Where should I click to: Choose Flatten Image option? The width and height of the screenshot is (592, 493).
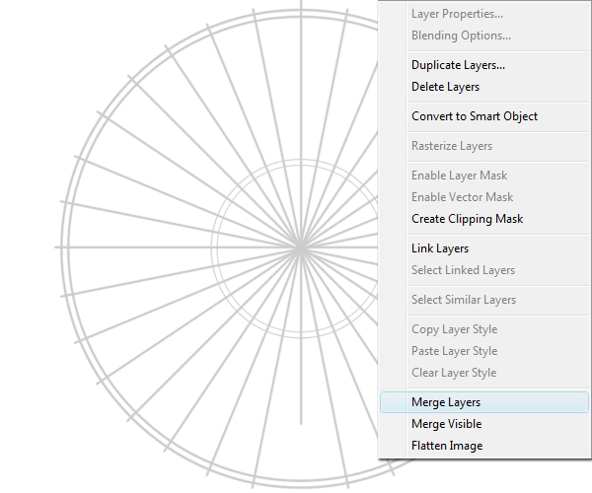pos(447,446)
